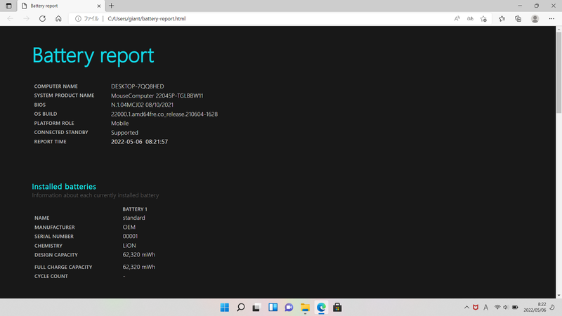This screenshot has width=562, height=316.
Task: Open the Collections icon
Action: coord(518,19)
